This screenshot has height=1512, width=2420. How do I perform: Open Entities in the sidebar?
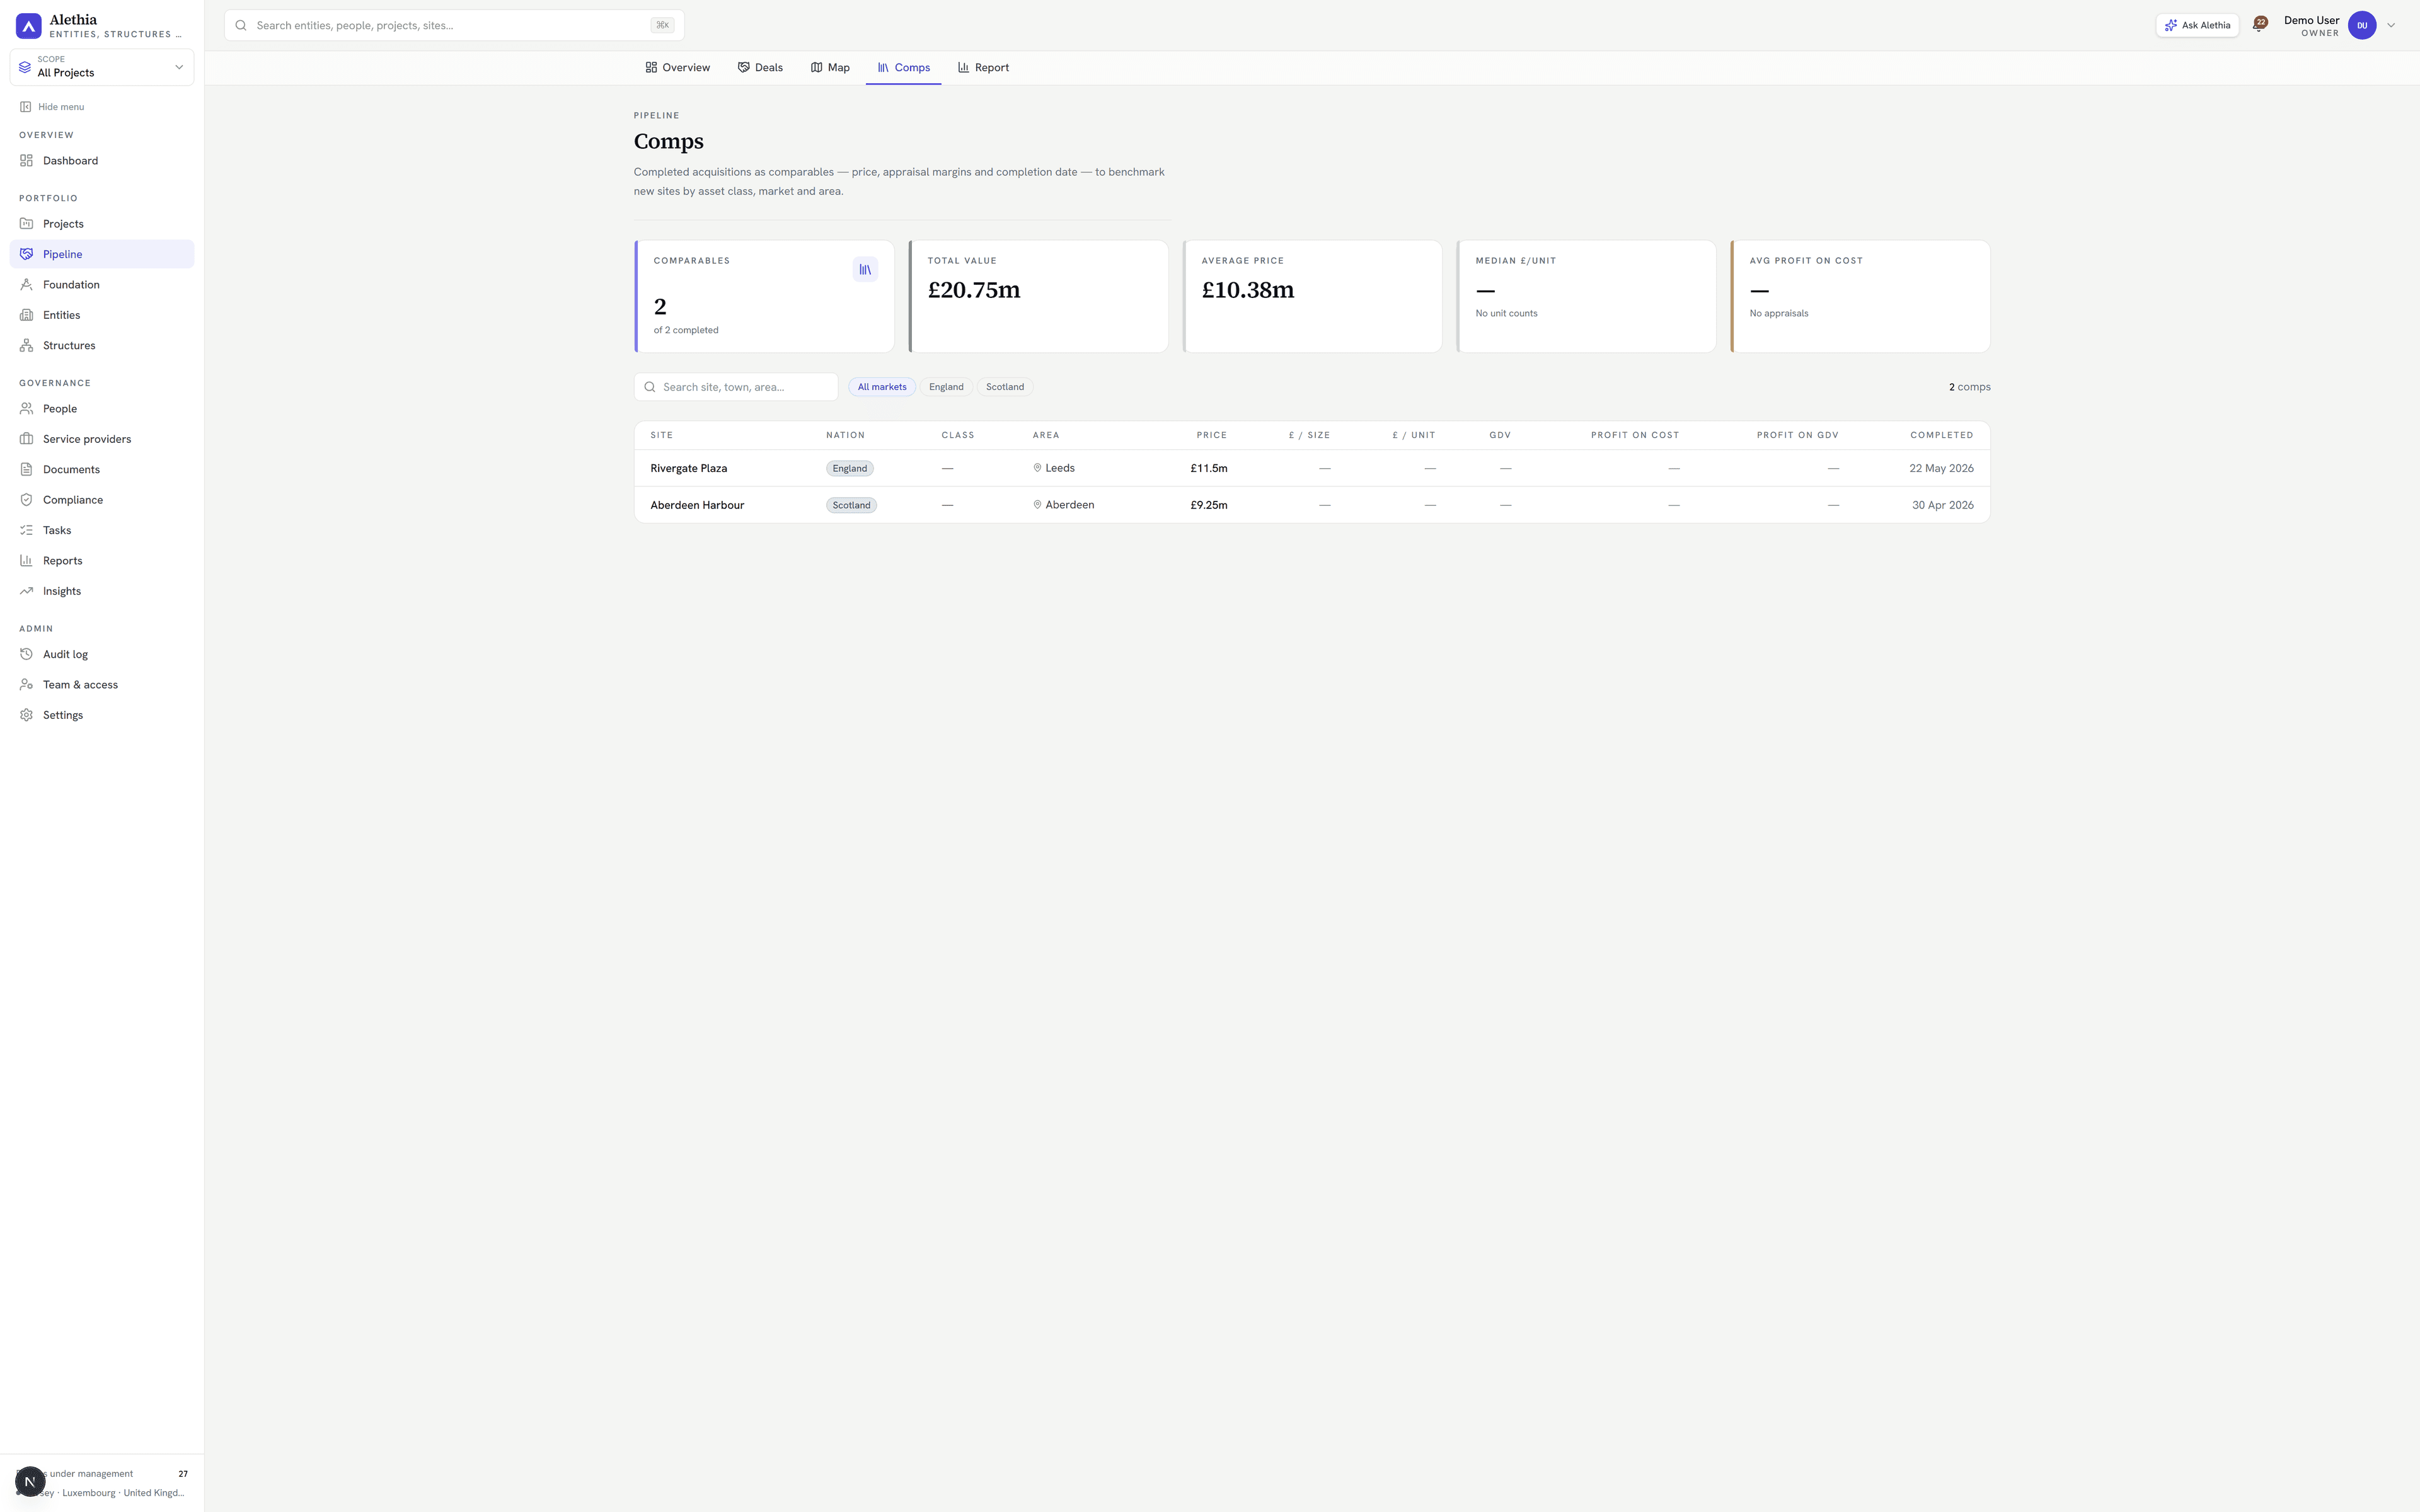pos(102,315)
